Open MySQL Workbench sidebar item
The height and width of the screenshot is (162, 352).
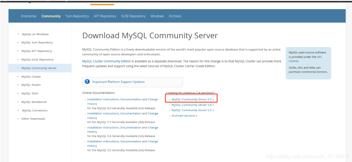pos(34,102)
